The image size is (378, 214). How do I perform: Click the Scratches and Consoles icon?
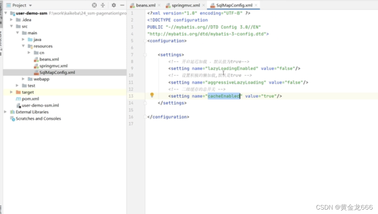(x=12, y=119)
